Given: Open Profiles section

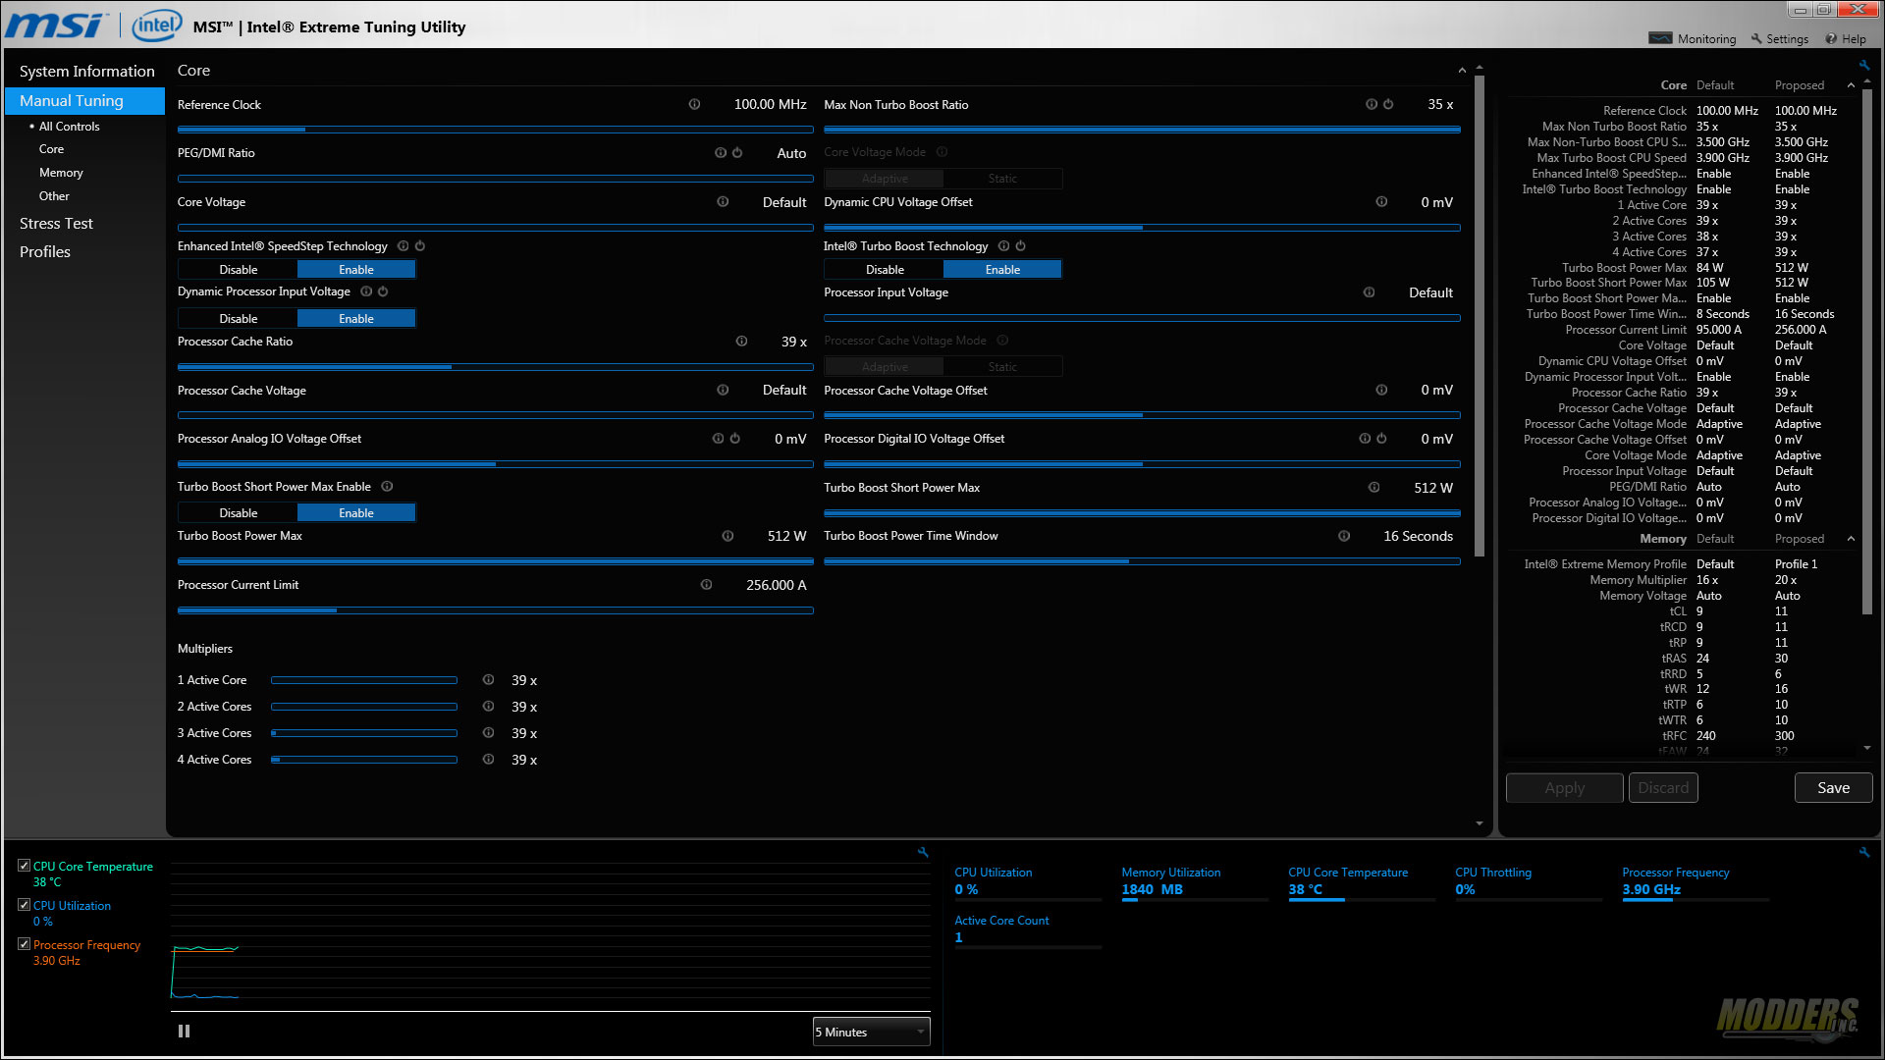Looking at the screenshot, I should click(x=45, y=252).
